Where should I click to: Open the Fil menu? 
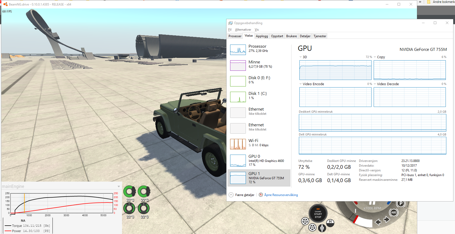230,30
